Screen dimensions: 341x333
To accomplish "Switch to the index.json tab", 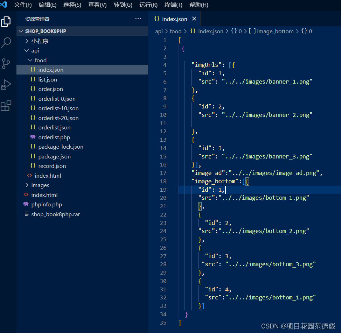I will point(174,19).
